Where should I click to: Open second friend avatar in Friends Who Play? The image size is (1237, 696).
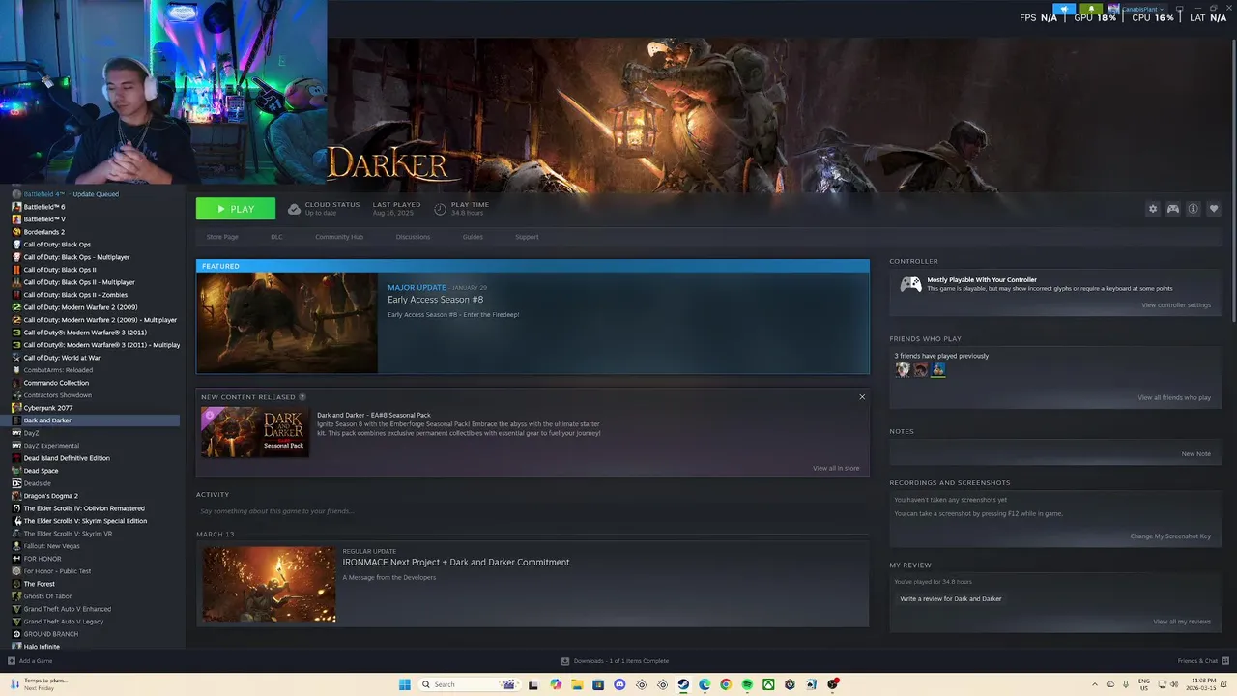tap(920, 369)
